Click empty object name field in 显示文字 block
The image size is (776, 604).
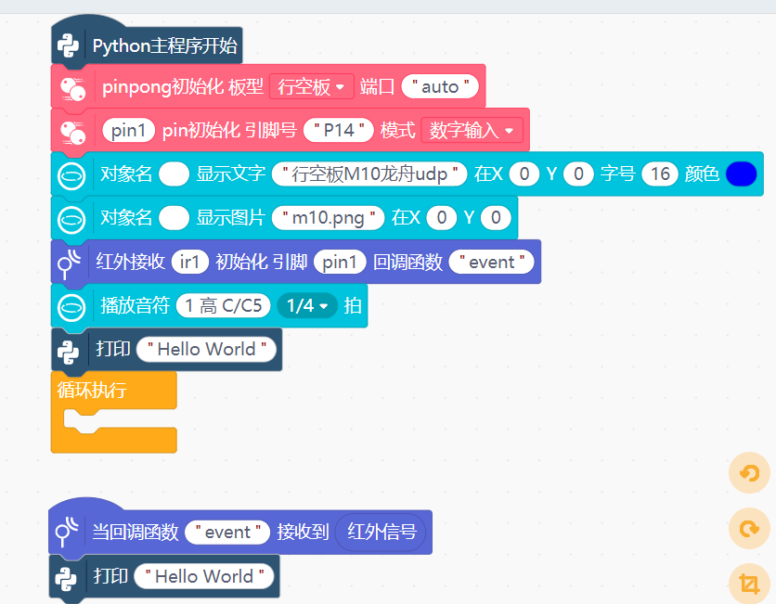175,173
